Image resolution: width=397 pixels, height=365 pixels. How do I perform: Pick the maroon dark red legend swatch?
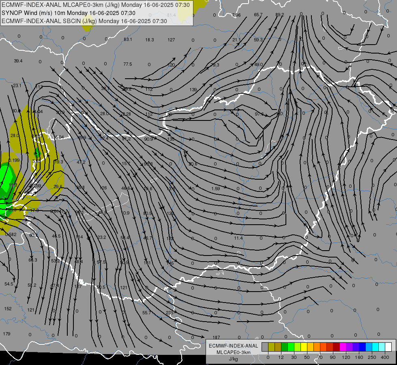coord(336,347)
